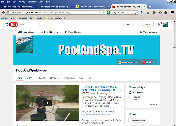Open the notifications bell

[x=159, y=25]
